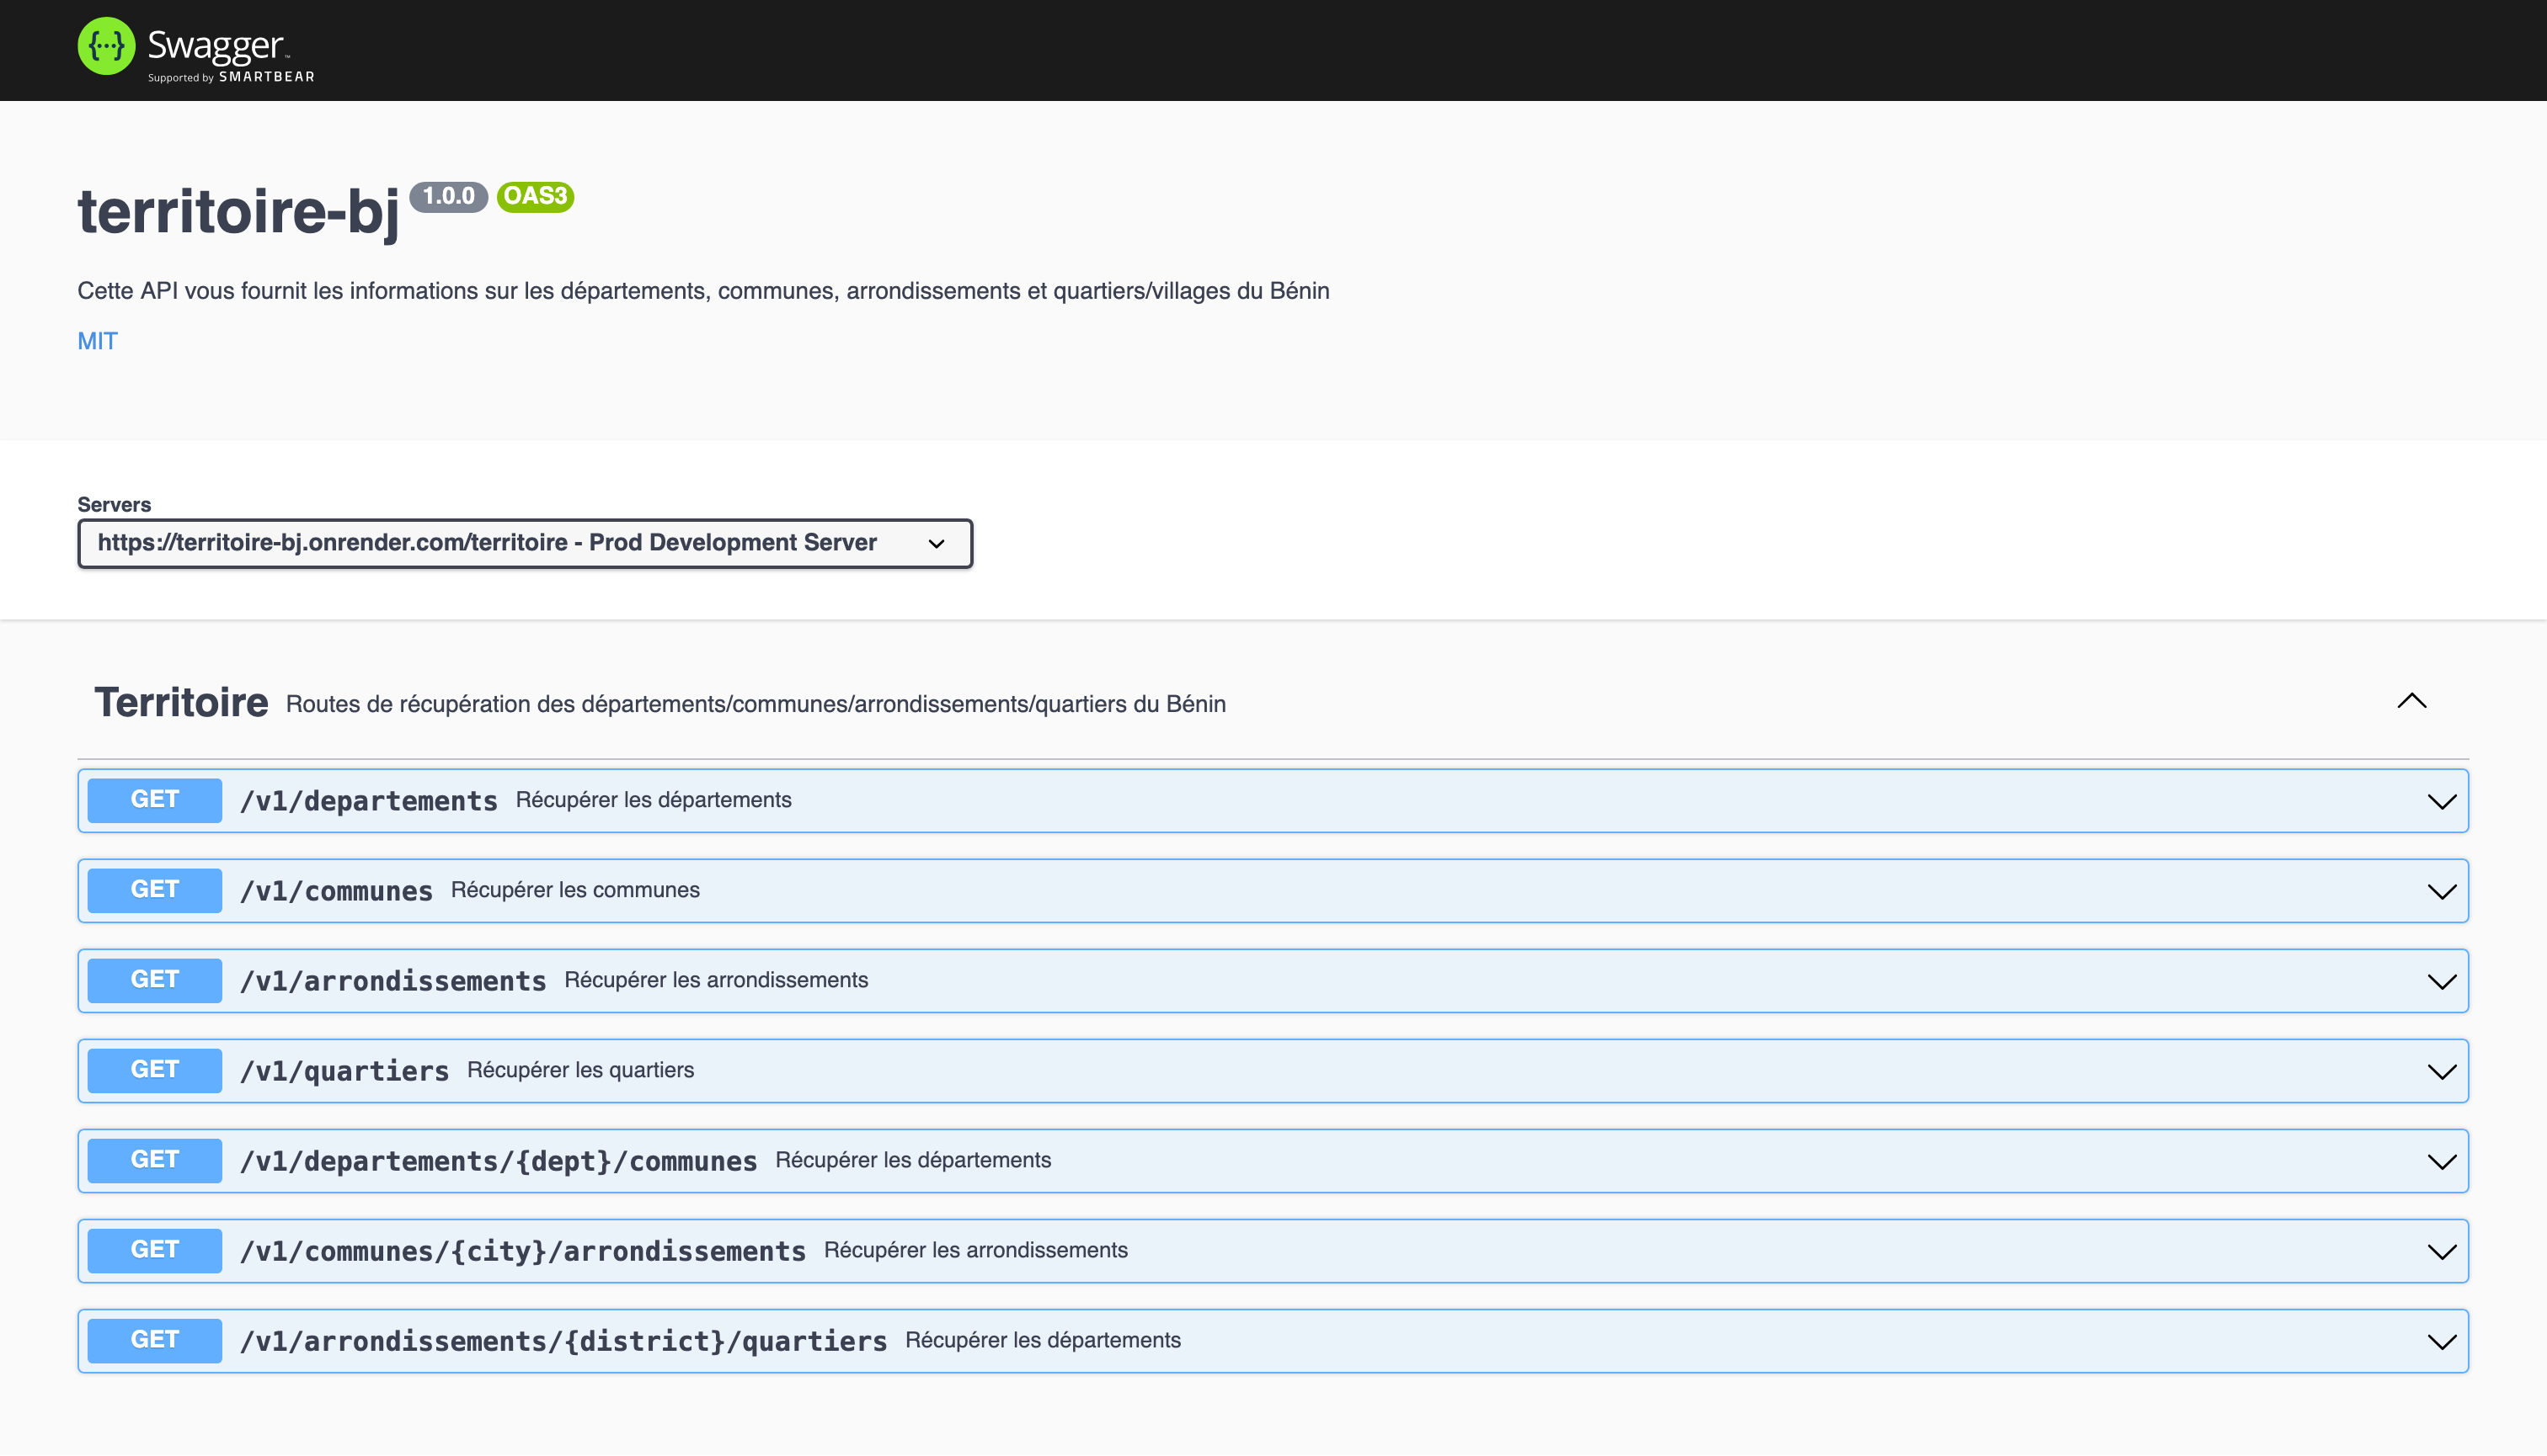The height and width of the screenshot is (1456, 2547).
Task: Click the Territoire tag heading
Action: click(181, 703)
